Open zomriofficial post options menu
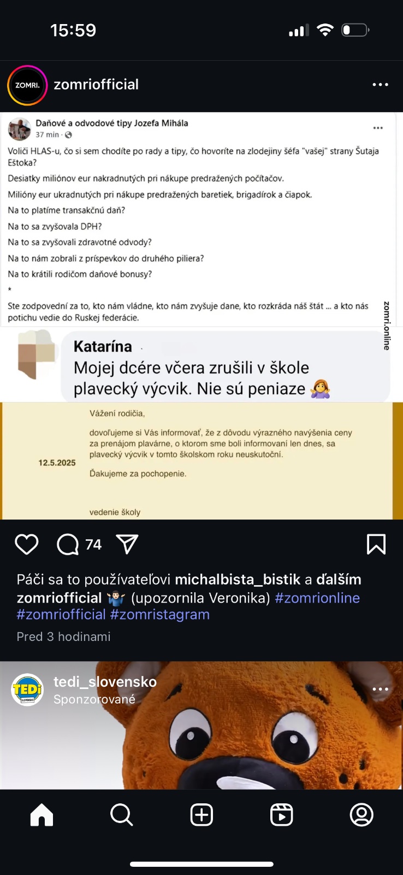The width and height of the screenshot is (403, 875). (380, 85)
